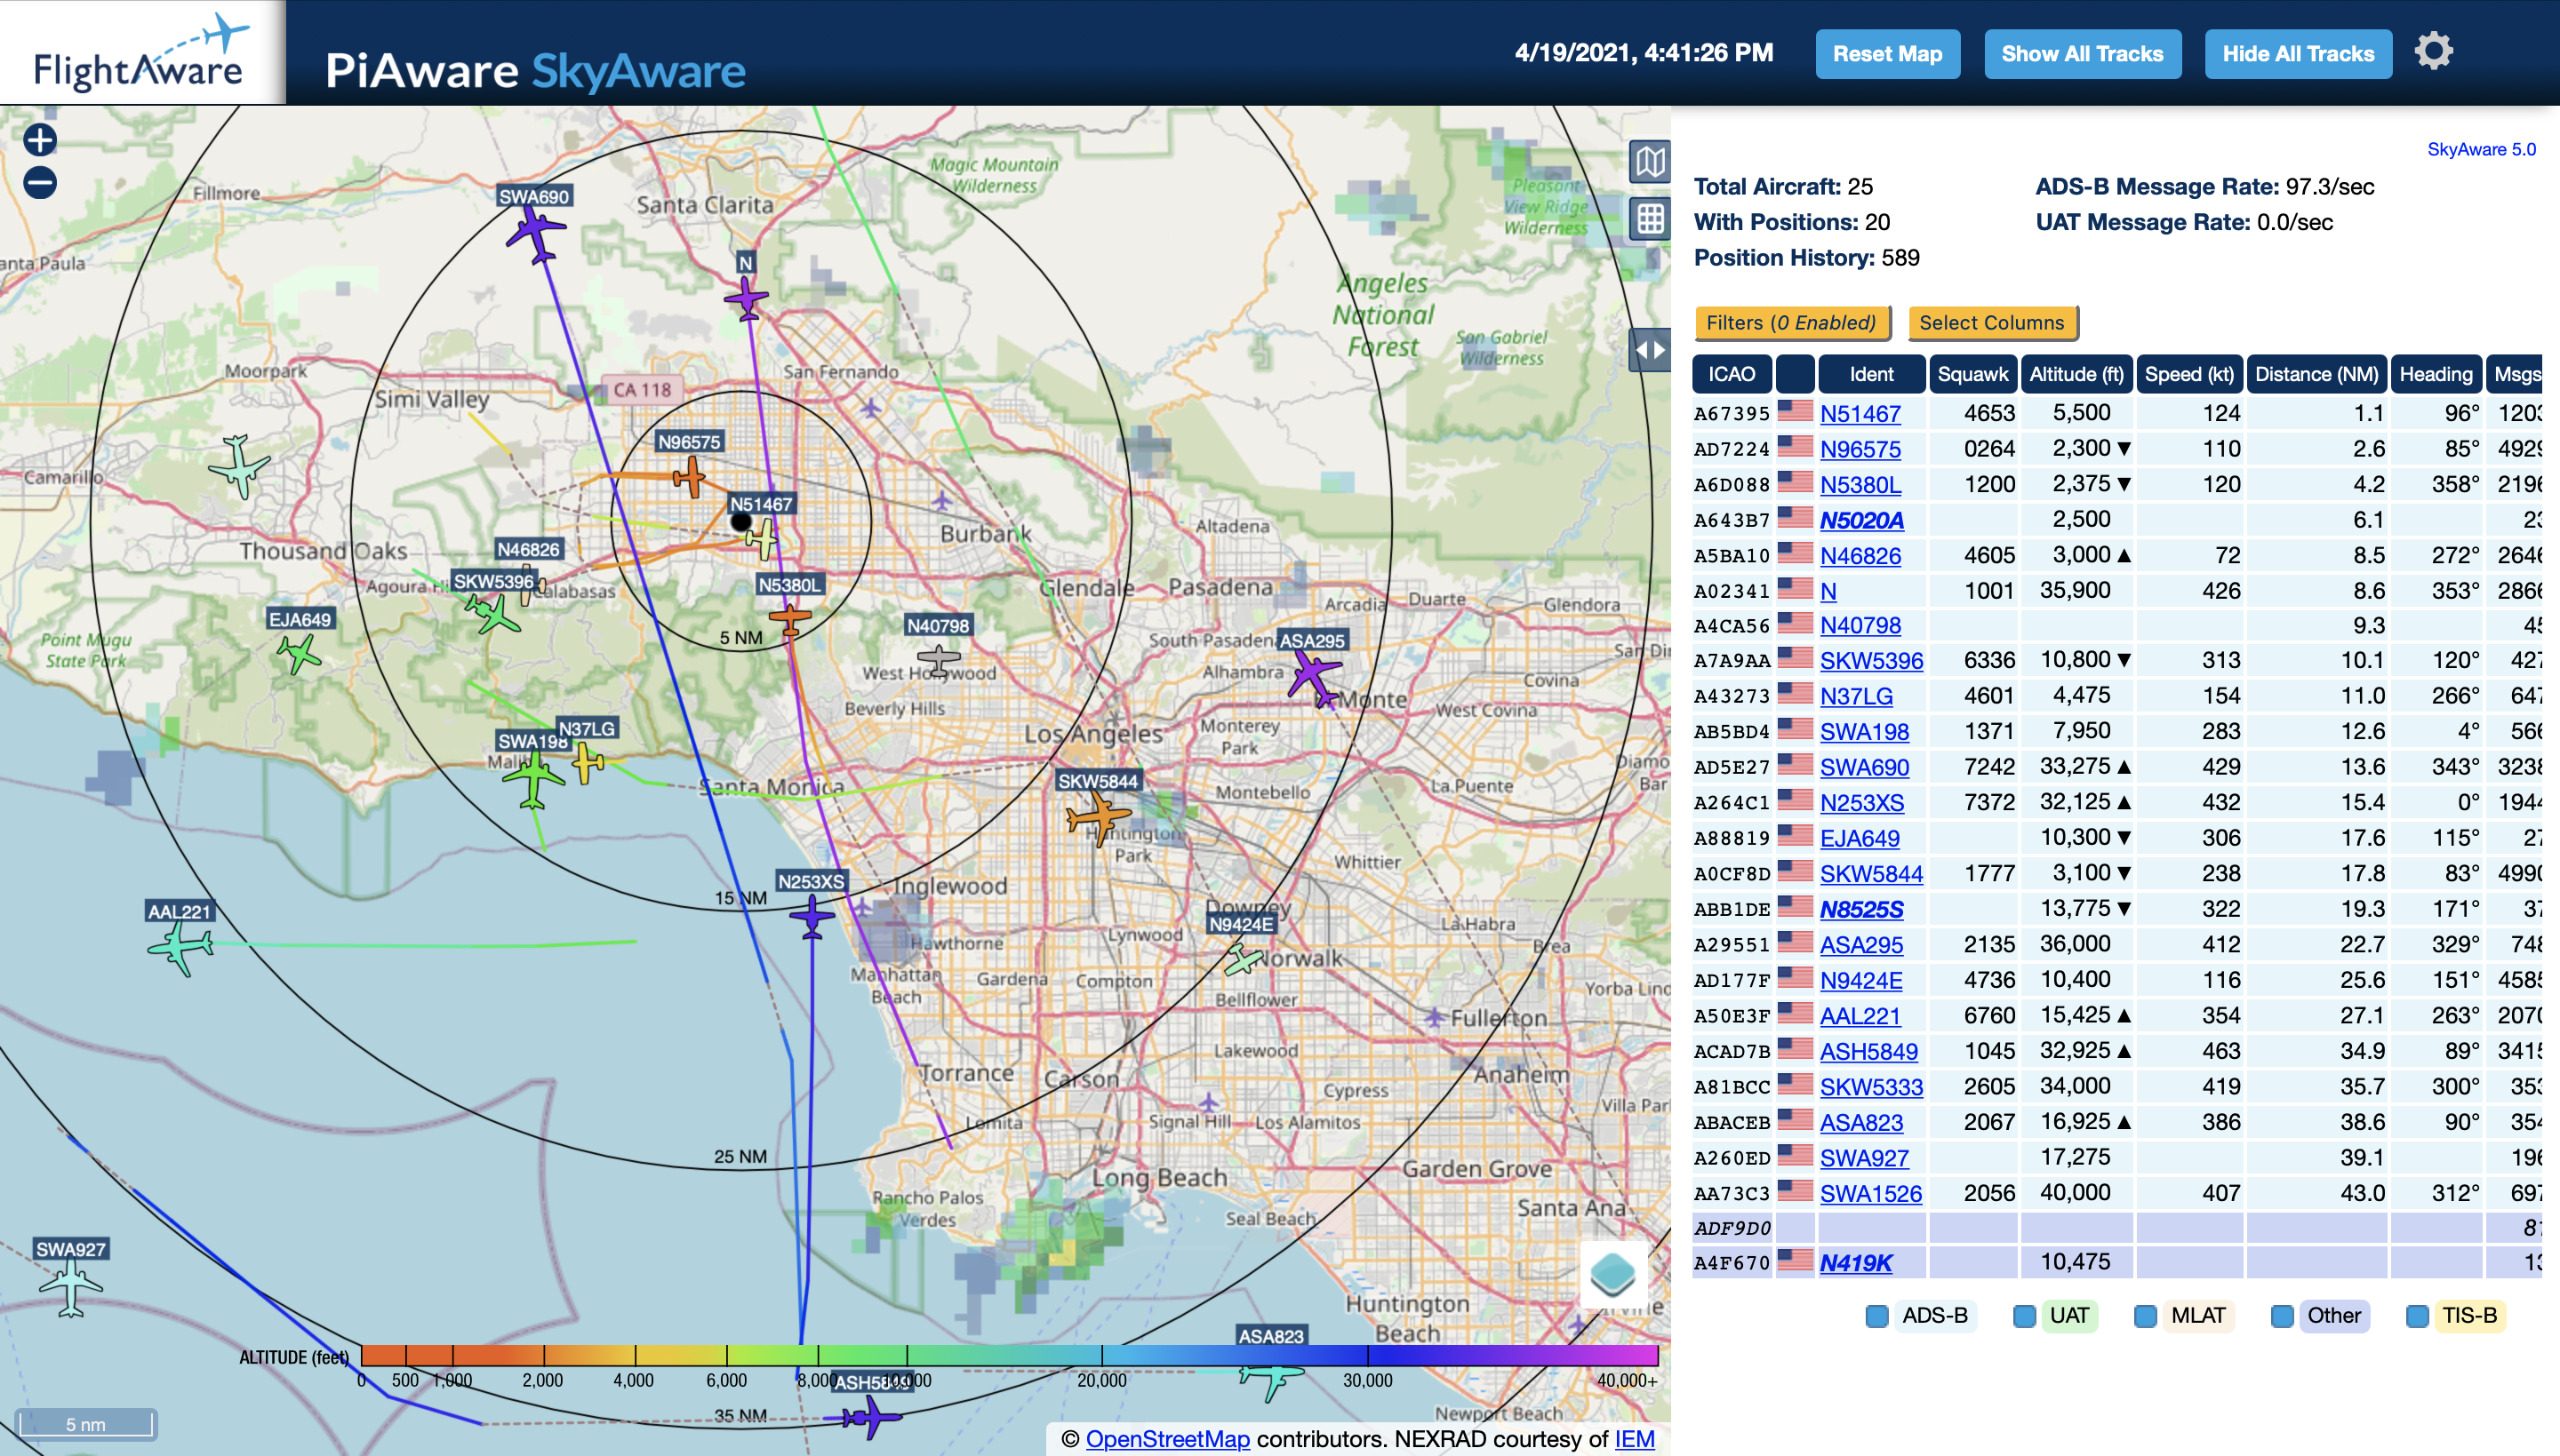Open the SKW5396 ident link
Viewport: 2560px width, 1456px height.
point(1871,661)
